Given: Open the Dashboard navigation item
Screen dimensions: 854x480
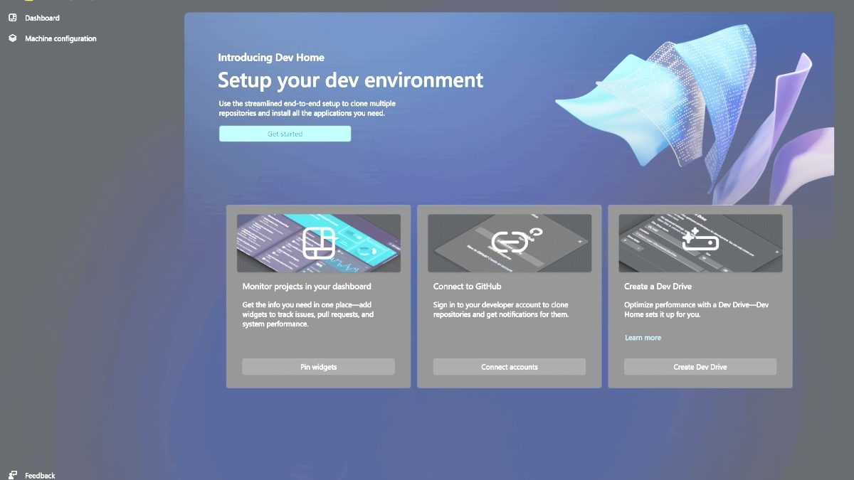Looking at the screenshot, I should tap(42, 18).
